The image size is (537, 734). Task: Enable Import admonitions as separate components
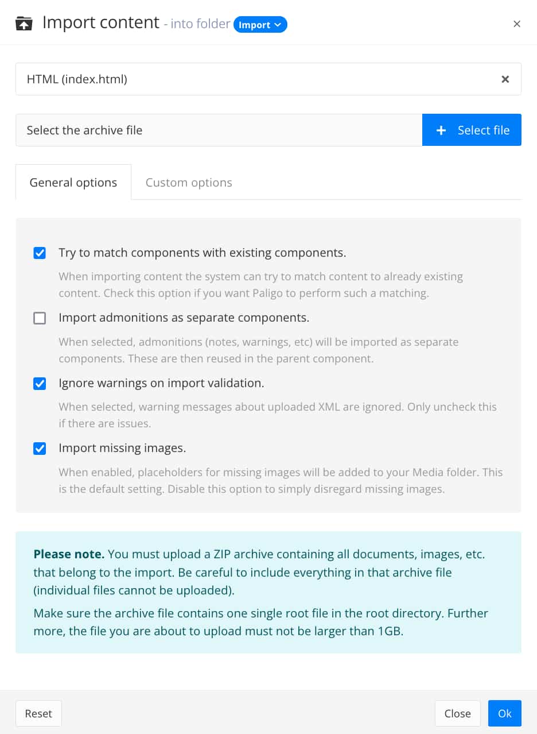[39, 318]
